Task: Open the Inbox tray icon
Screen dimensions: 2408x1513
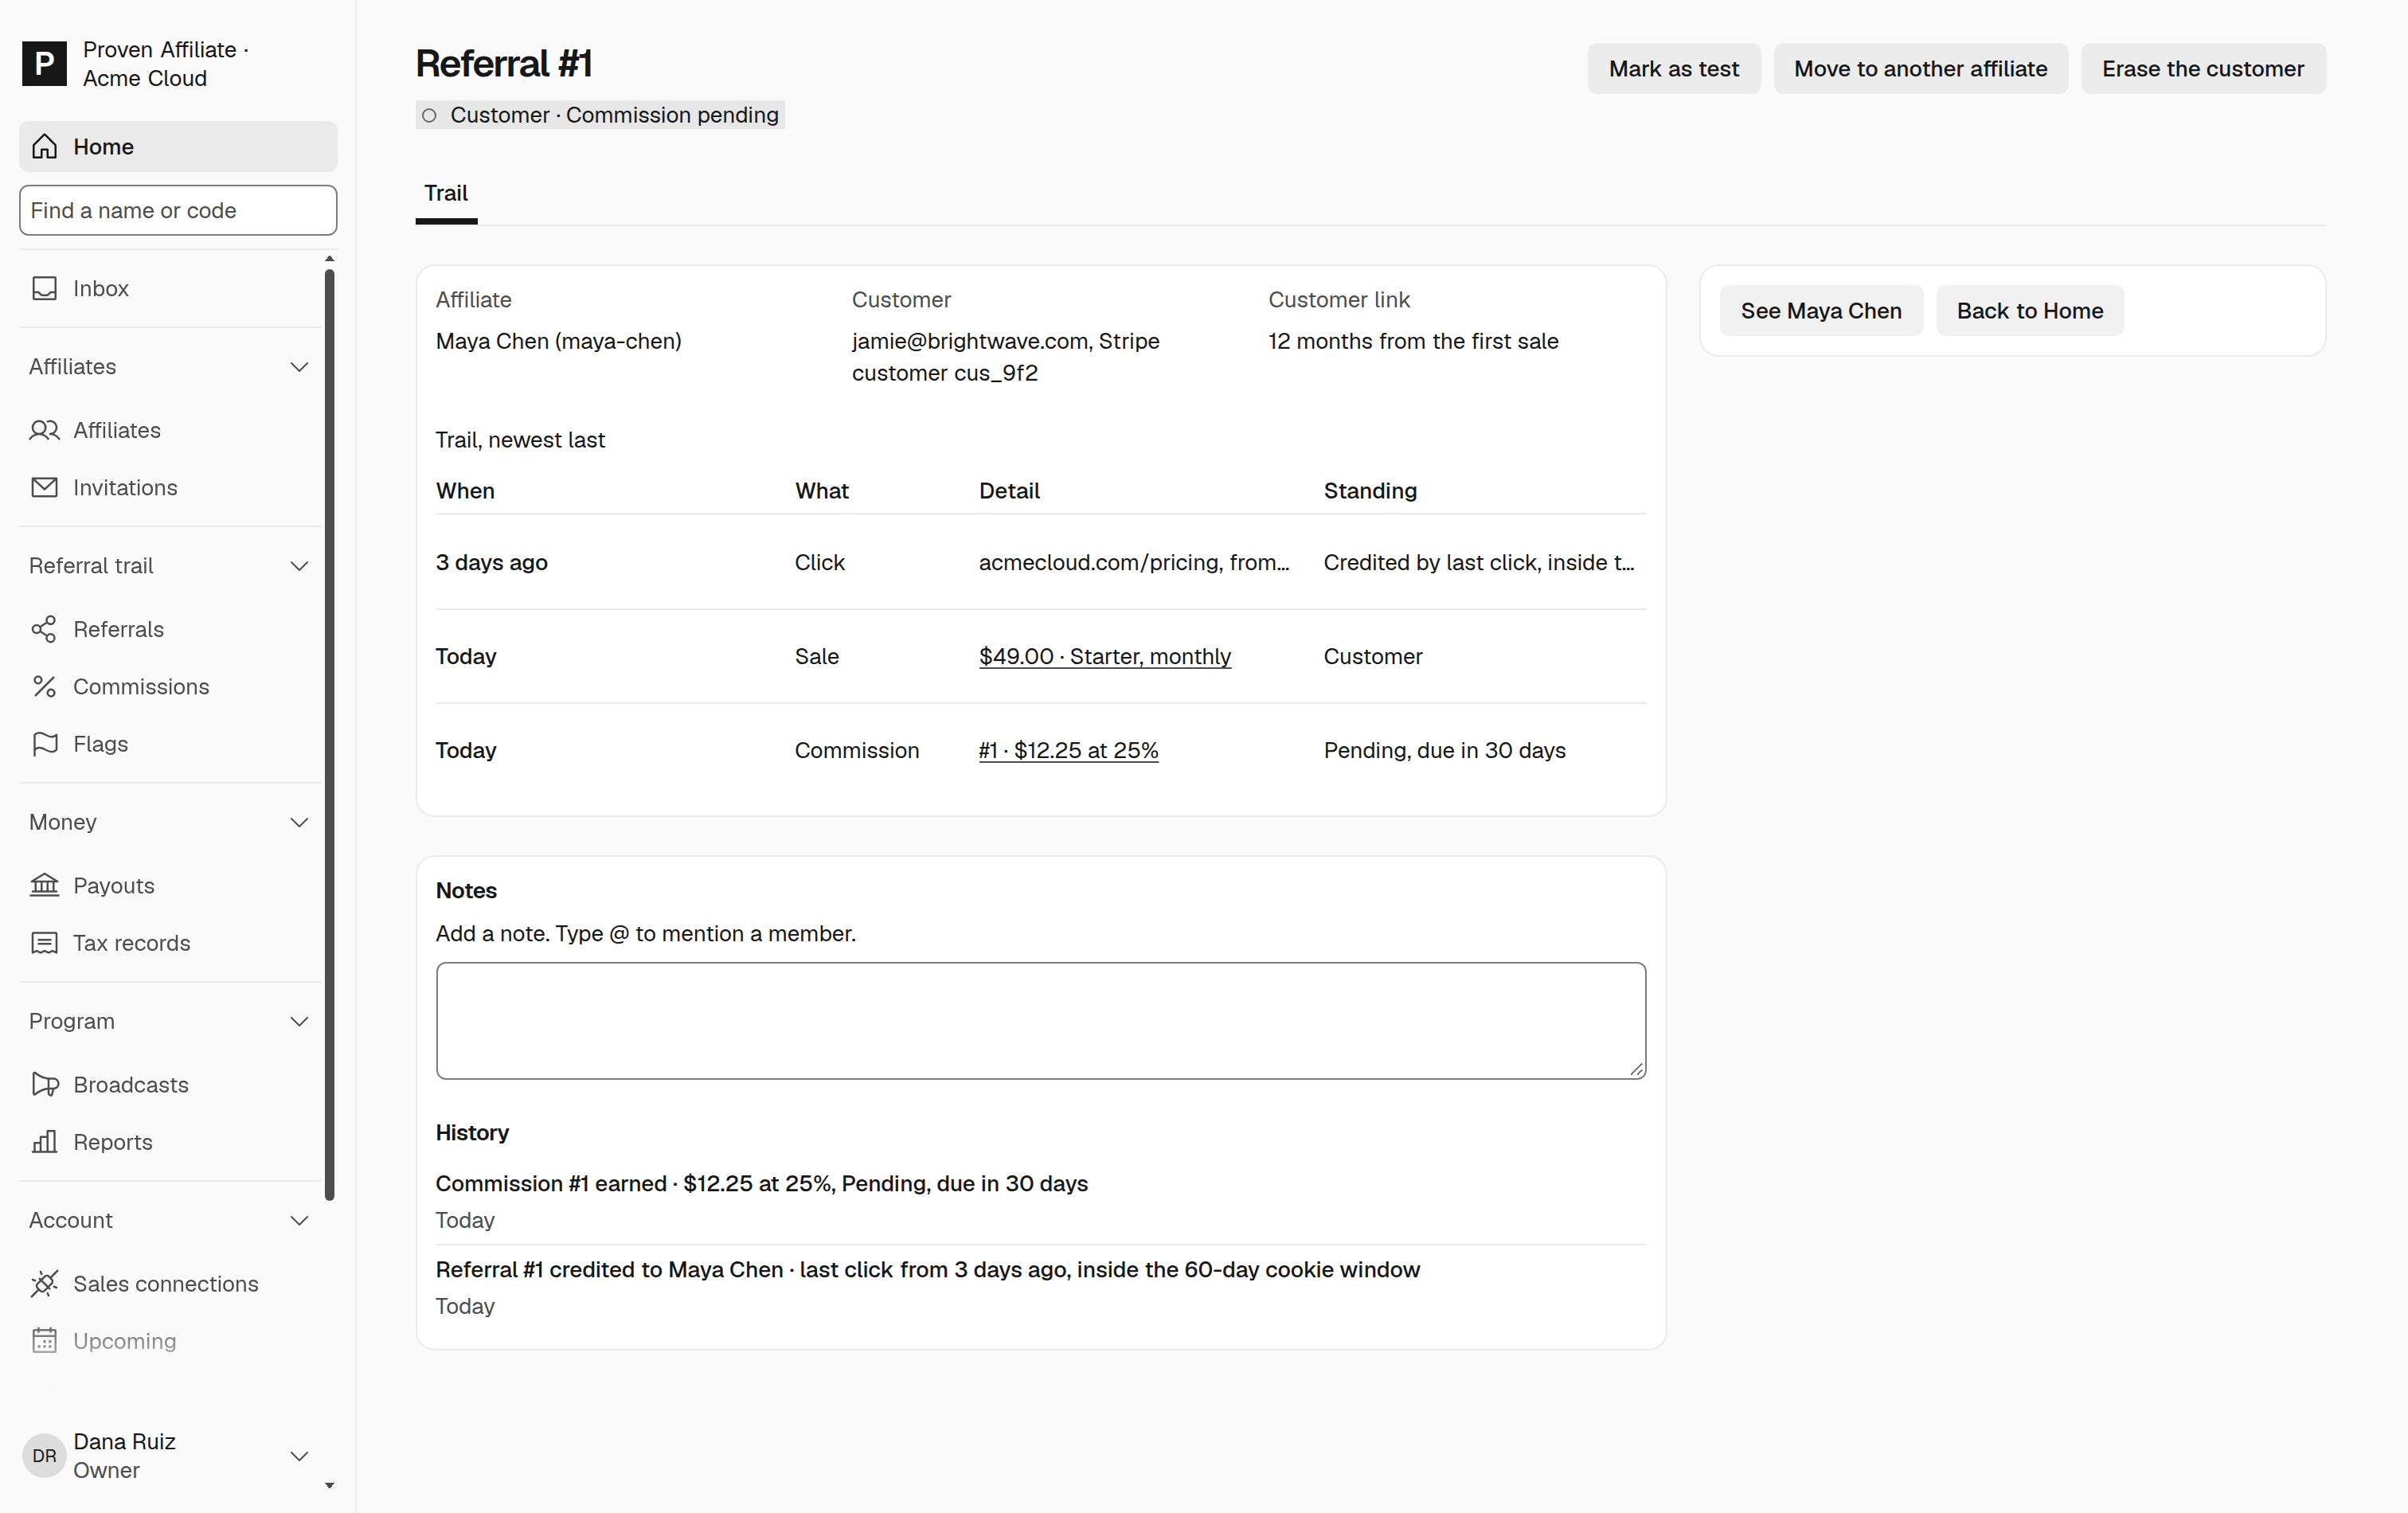Action: click(44, 288)
